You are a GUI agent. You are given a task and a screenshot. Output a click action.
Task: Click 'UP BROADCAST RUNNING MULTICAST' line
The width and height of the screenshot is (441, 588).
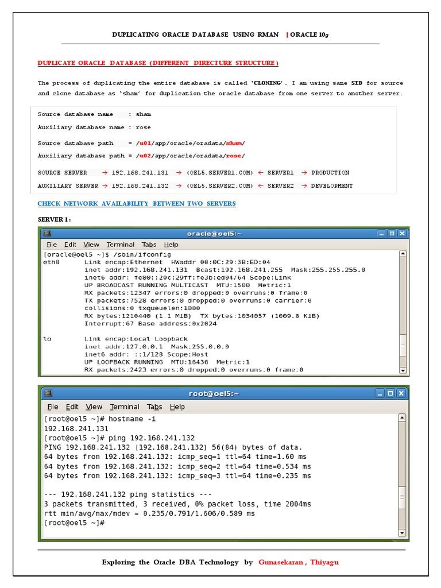pos(188,285)
